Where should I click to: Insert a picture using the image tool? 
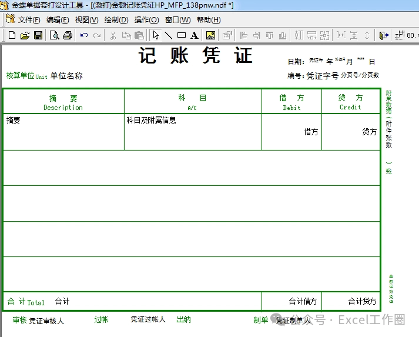coord(210,35)
